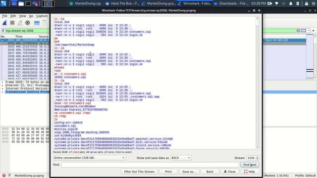Image resolution: width=317 pixels, height=178 pixels.
Task: Clear the display filter with the X icon
Action: [298, 31]
